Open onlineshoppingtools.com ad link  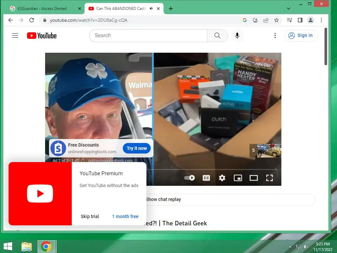point(112,160)
